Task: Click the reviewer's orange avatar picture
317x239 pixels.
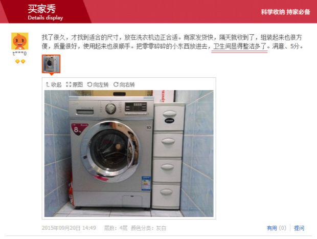Action: (19, 41)
